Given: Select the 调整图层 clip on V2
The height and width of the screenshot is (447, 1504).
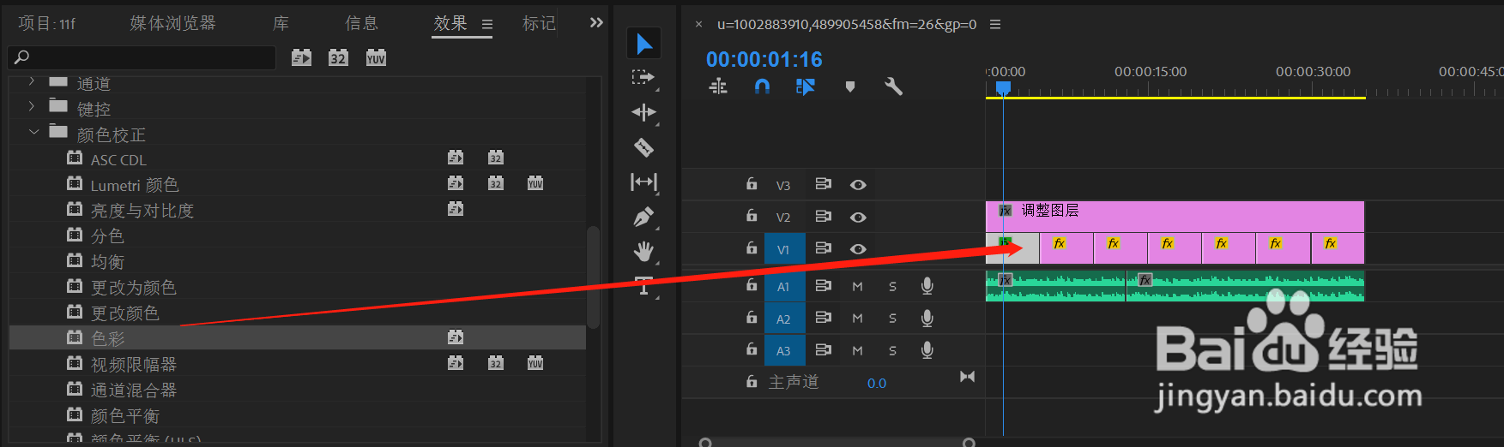Looking at the screenshot, I should (1175, 217).
